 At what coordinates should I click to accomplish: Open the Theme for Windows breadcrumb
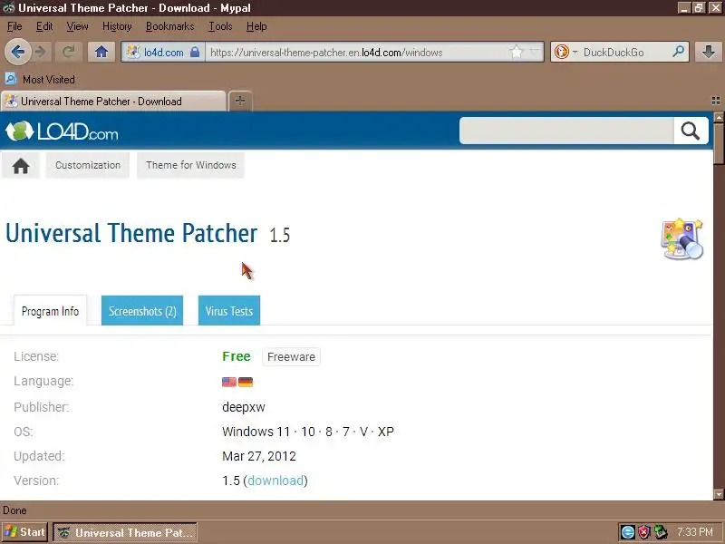191,165
